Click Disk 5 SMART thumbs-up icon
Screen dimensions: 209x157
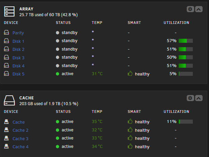130,73
